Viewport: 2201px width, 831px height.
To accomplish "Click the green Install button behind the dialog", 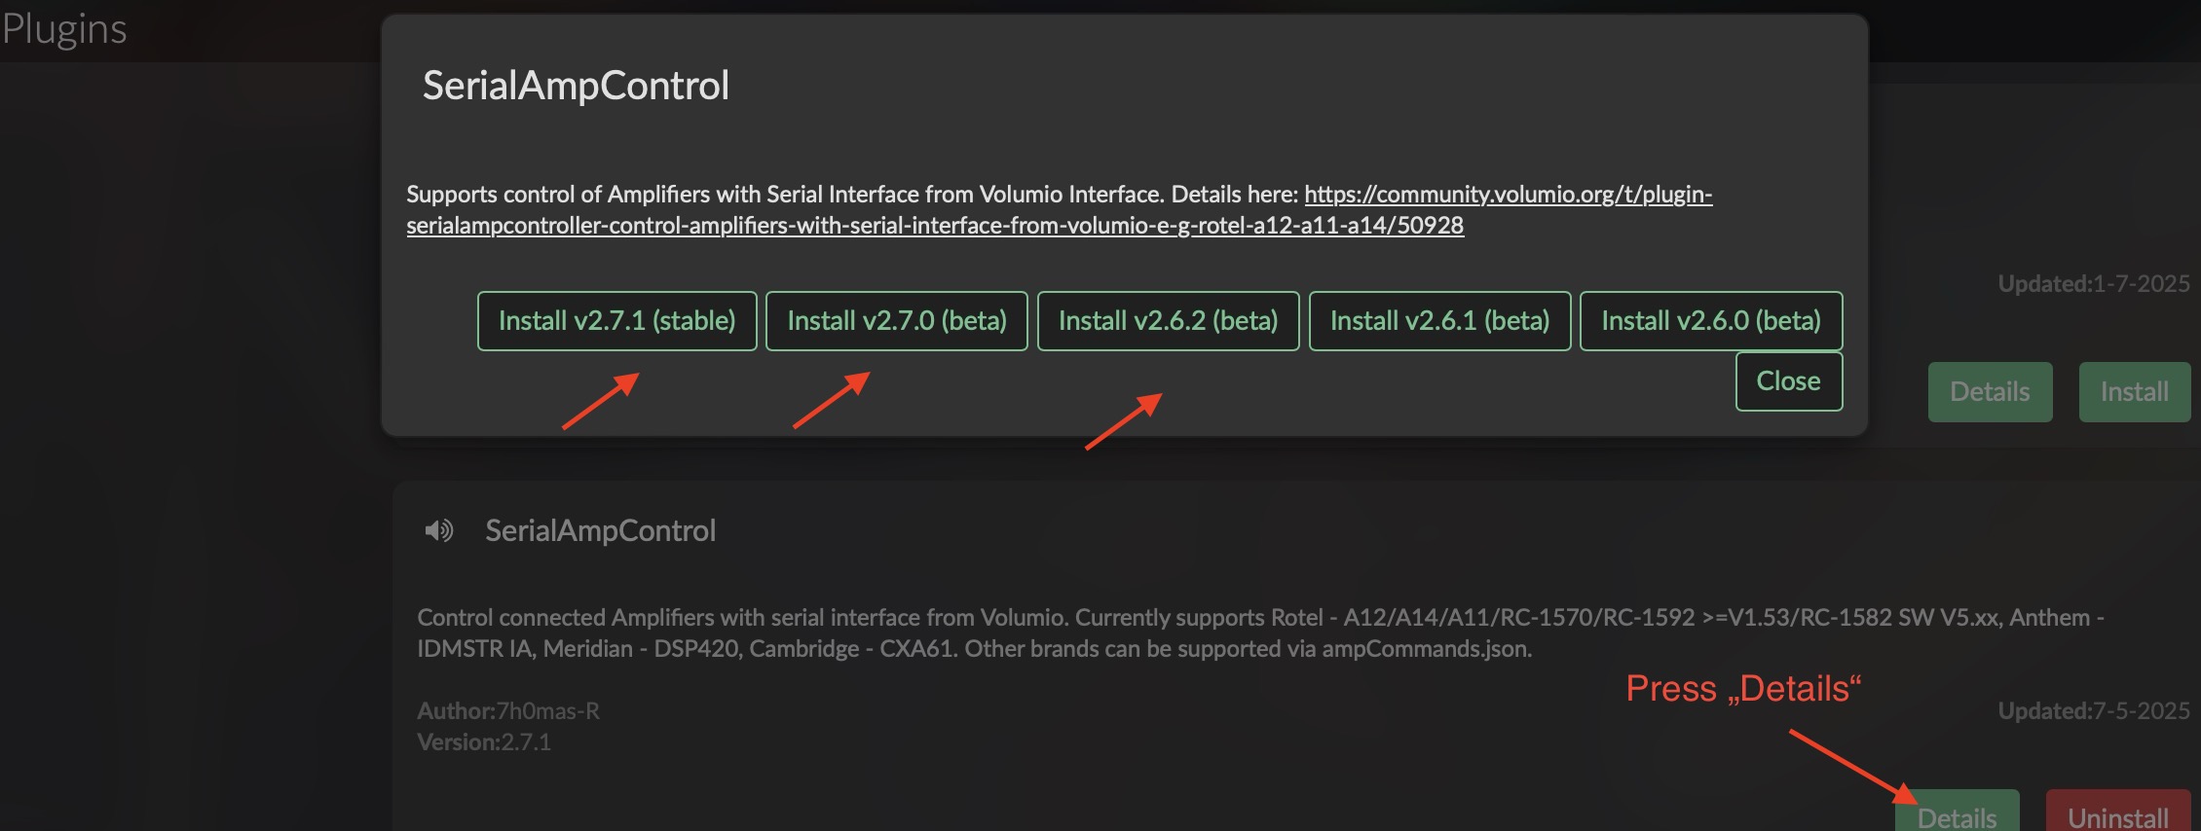I will point(2135,392).
